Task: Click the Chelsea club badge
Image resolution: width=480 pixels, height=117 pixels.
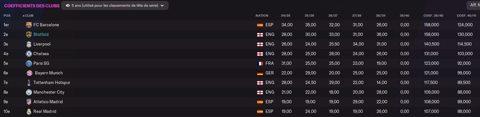Action: point(29,54)
